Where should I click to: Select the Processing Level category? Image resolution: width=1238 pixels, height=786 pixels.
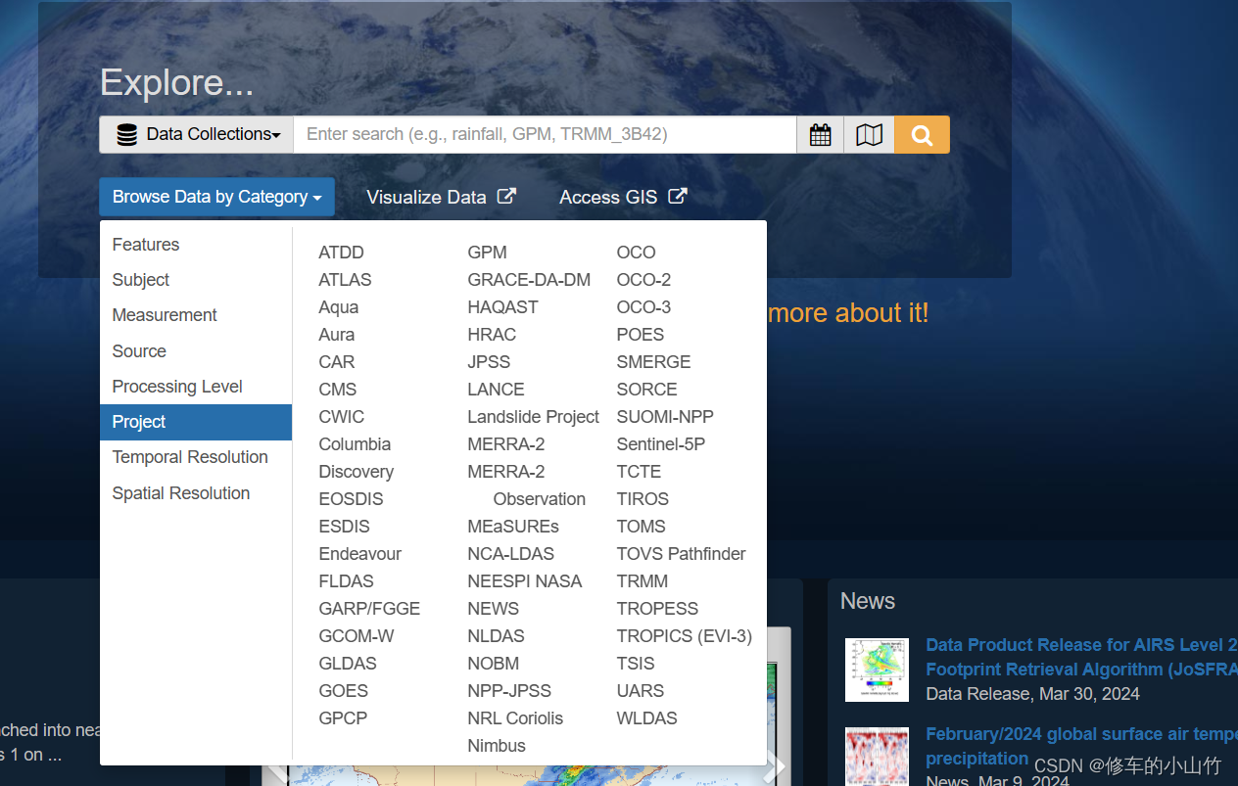tap(196, 387)
